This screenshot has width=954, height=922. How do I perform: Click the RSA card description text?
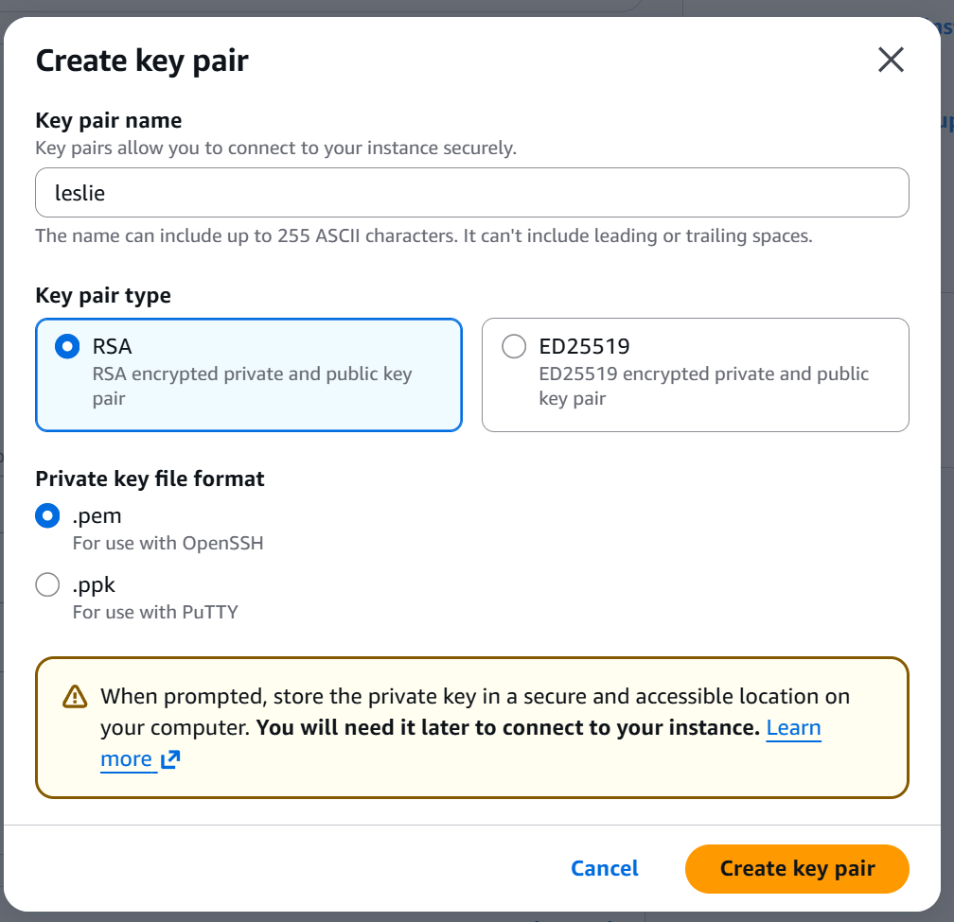click(252, 386)
